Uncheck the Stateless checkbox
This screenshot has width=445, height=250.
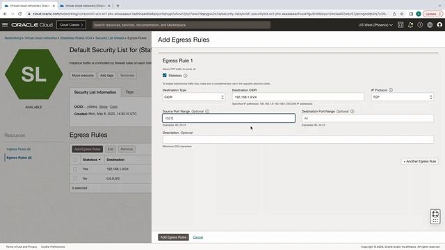coord(165,76)
